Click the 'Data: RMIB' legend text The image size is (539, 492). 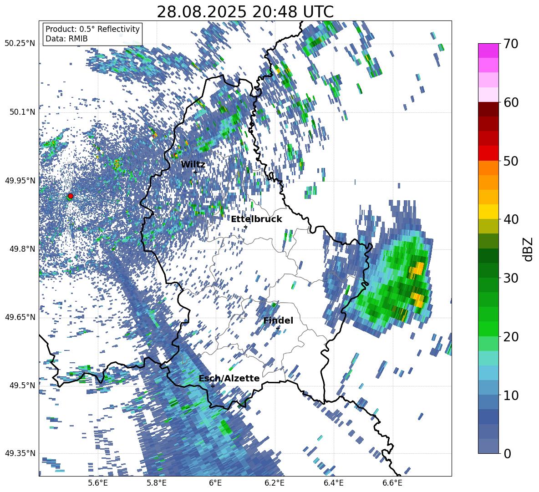pyautogui.click(x=66, y=39)
